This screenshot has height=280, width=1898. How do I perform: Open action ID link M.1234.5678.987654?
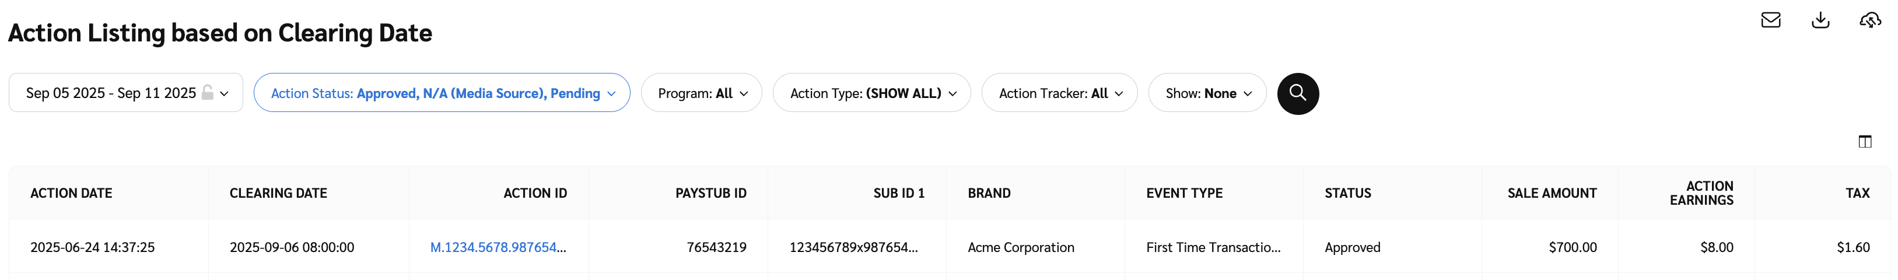498,247
